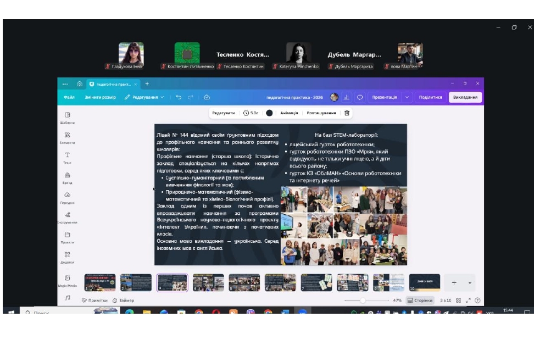Open the Передані uploads panel

pyautogui.click(x=68, y=198)
